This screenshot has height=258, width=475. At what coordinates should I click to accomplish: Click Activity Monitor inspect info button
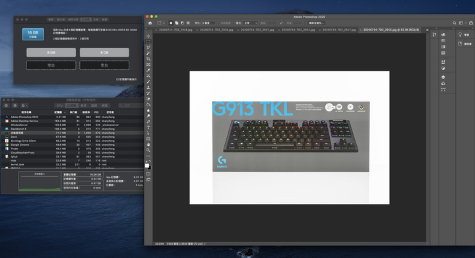coord(15,106)
